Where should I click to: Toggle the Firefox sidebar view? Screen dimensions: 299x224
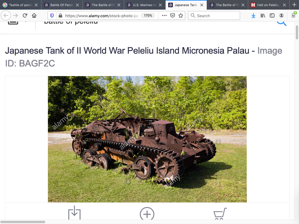[x=272, y=15]
